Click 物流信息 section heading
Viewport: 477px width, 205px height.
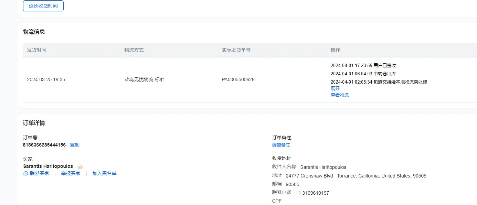[x=34, y=32]
